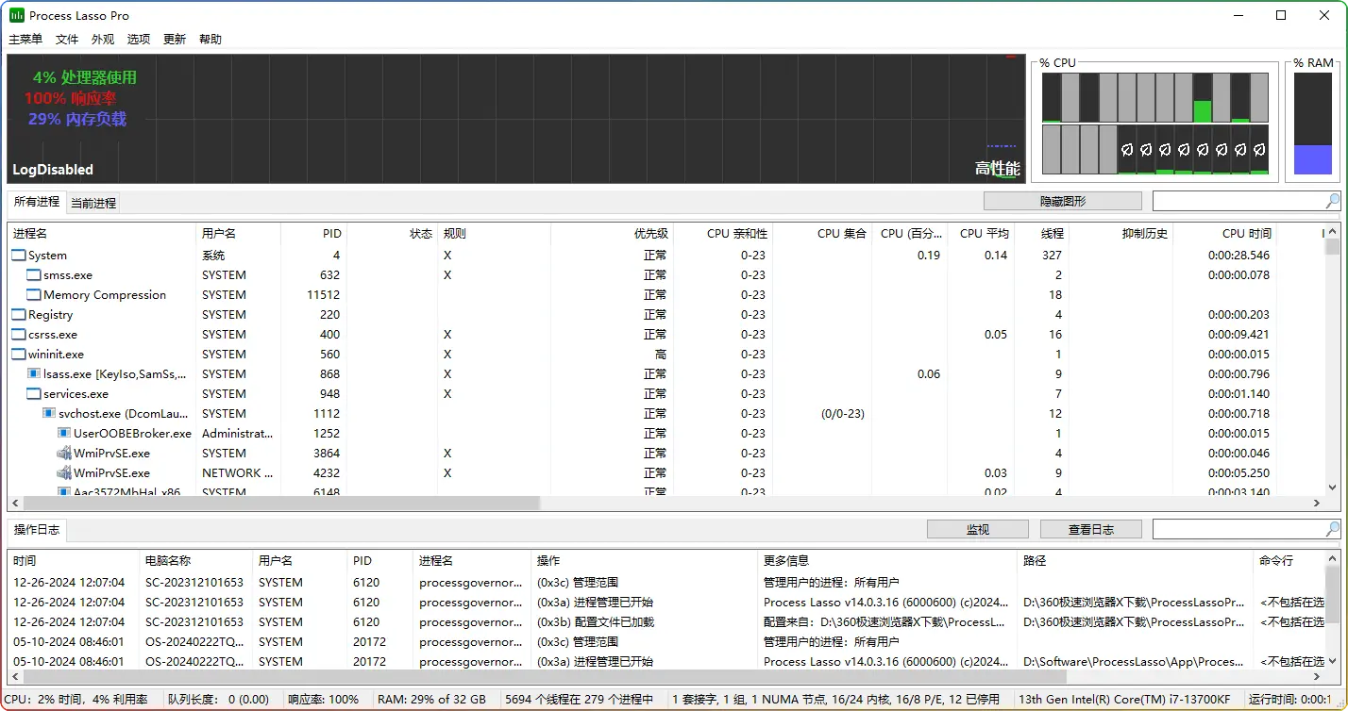Click the 隐藏图形 button
The width and height of the screenshot is (1348, 711).
(1063, 201)
